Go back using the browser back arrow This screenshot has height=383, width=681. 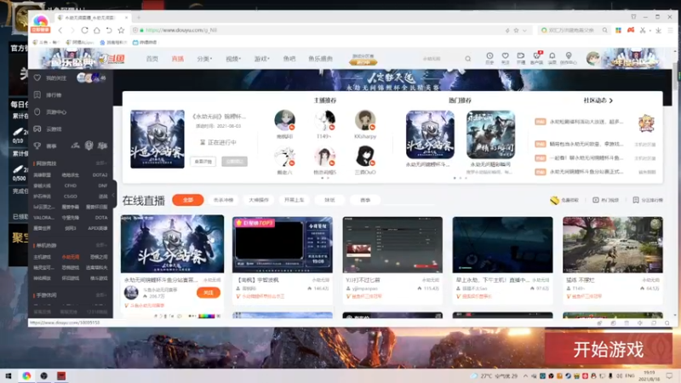click(60, 30)
